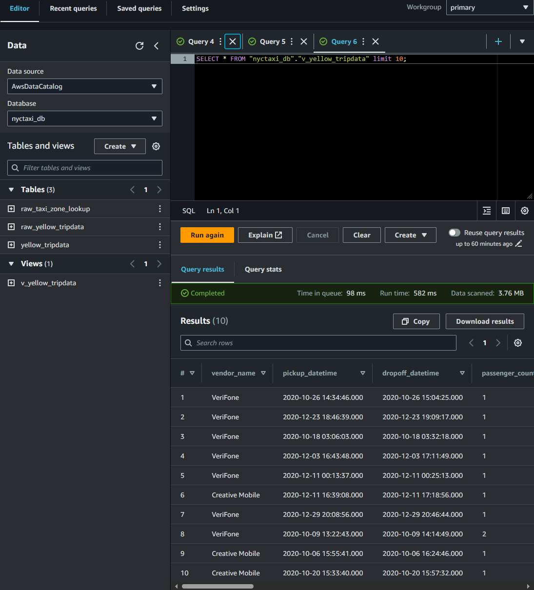Viewport: 534px width, 590px height.
Task: Select the Query 5 tab
Action: point(273,41)
